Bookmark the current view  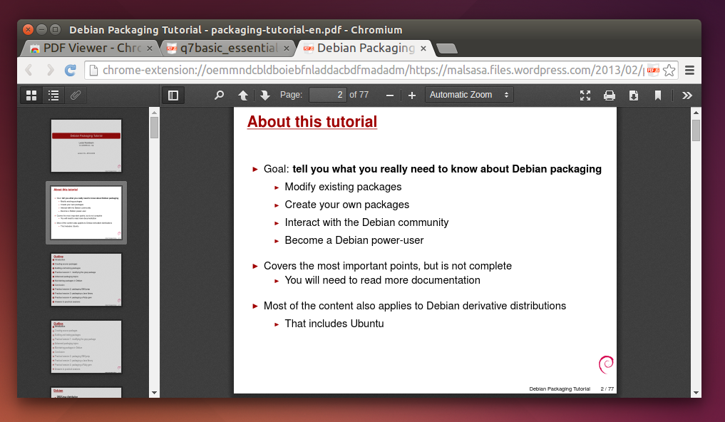click(x=657, y=94)
